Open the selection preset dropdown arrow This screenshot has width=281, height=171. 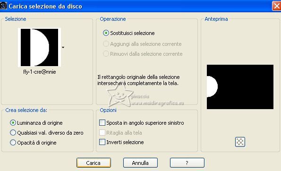[63, 48]
